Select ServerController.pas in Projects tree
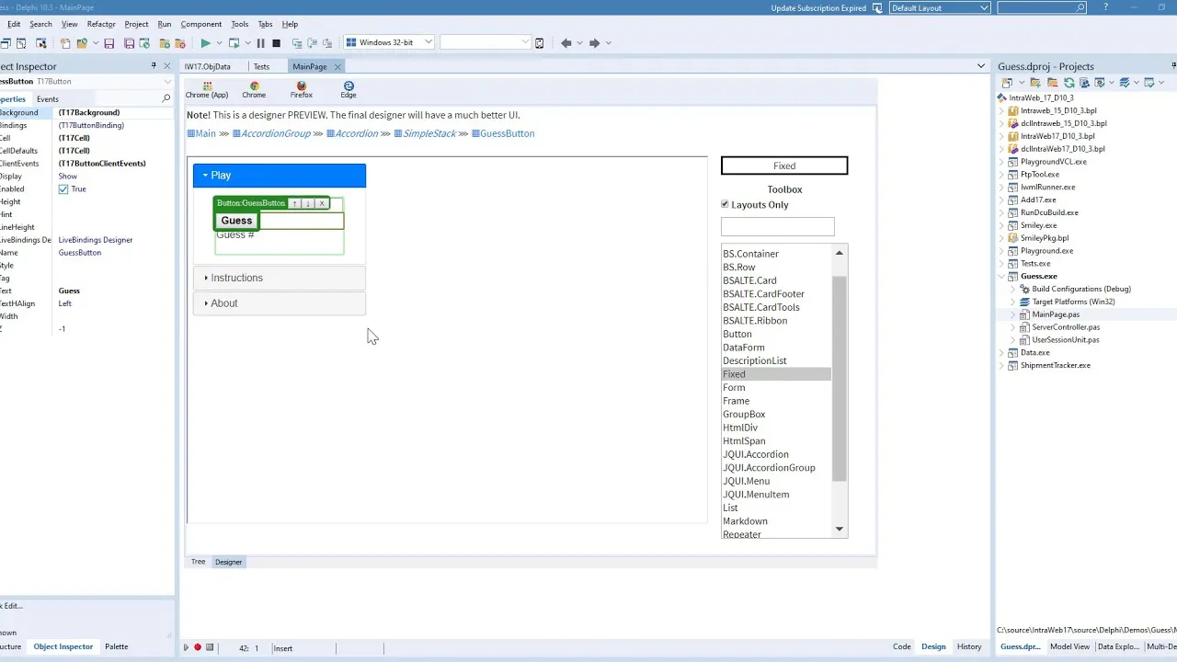This screenshot has width=1177, height=662. [1066, 327]
